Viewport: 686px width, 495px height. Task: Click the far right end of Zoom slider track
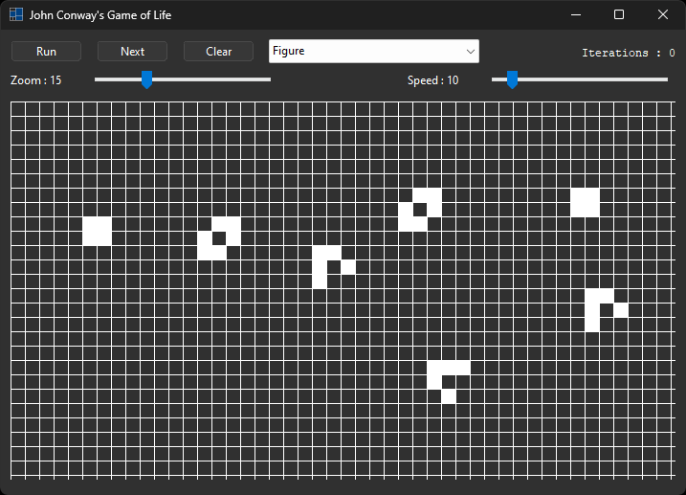(268, 79)
